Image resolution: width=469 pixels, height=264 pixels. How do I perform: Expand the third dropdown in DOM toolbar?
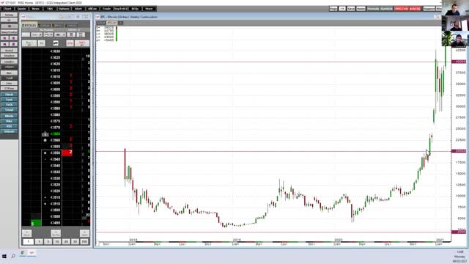60,34
